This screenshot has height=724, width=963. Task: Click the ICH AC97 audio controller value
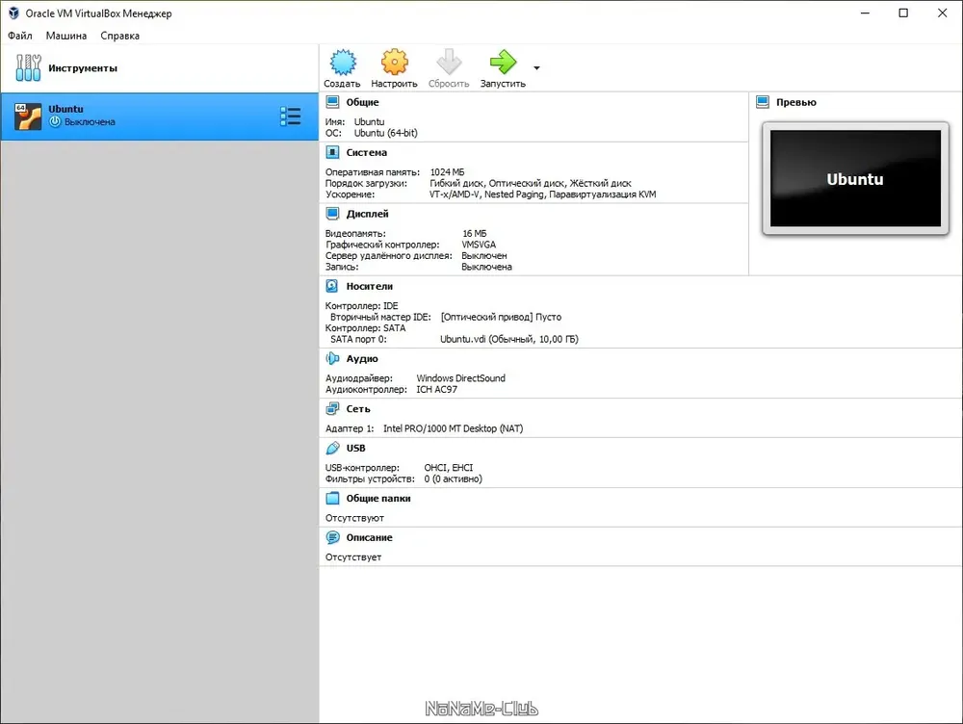(x=436, y=390)
